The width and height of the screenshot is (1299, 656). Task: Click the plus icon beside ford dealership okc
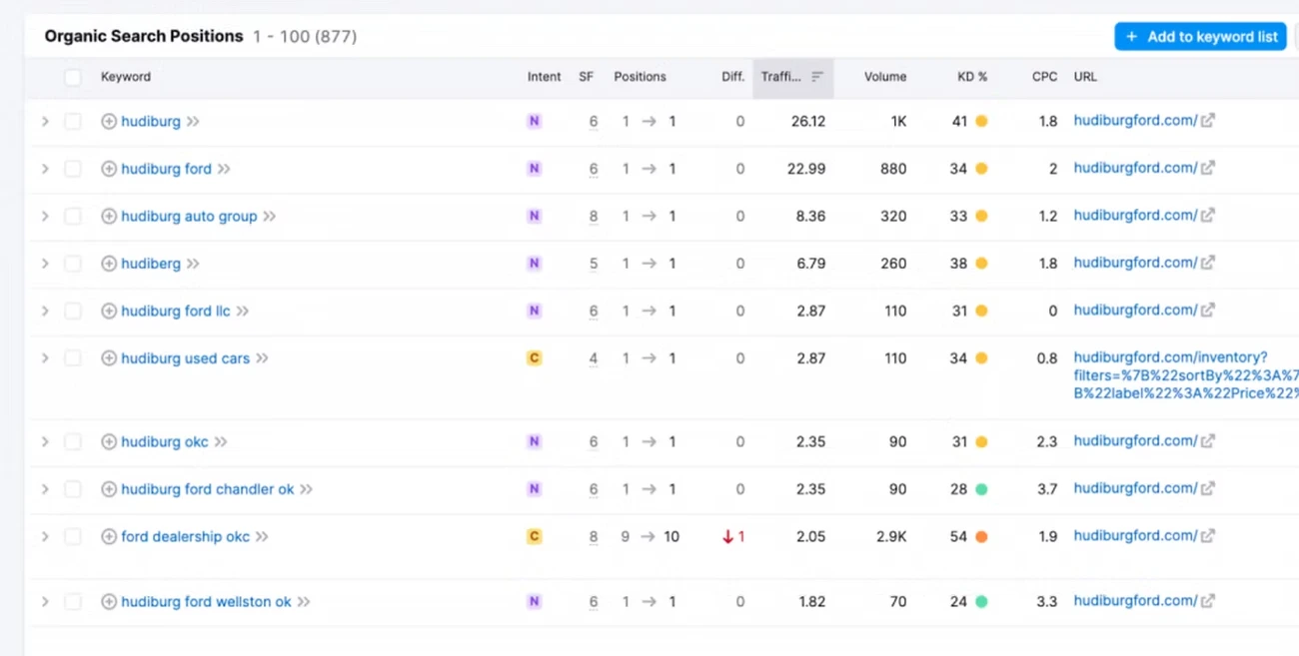(x=109, y=536)
